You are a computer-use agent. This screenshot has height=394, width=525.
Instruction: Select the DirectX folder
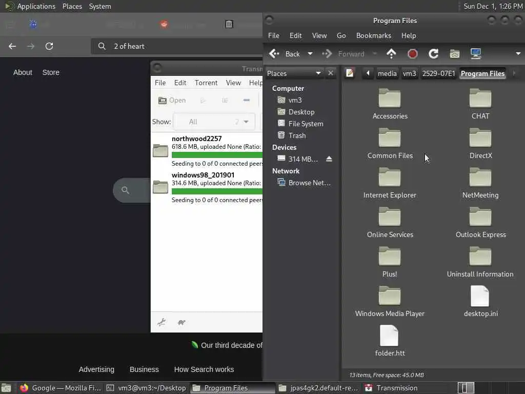[480, 144]
